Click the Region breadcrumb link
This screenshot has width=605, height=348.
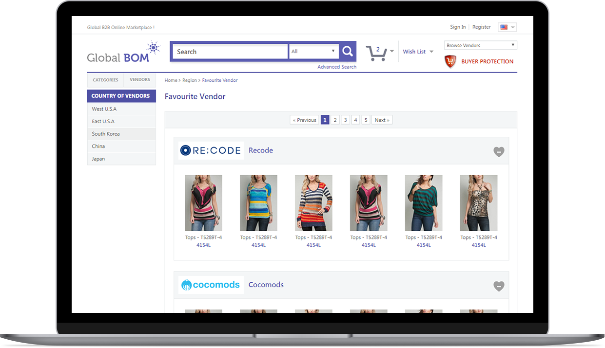click(190, 80)
